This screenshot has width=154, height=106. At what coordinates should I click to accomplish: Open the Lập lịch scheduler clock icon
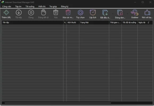(x=93, y=12)
